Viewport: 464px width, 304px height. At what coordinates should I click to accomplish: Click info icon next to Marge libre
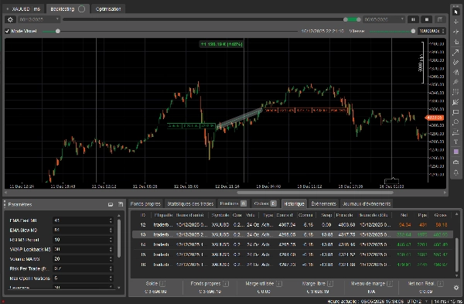(x=330, y=284)
